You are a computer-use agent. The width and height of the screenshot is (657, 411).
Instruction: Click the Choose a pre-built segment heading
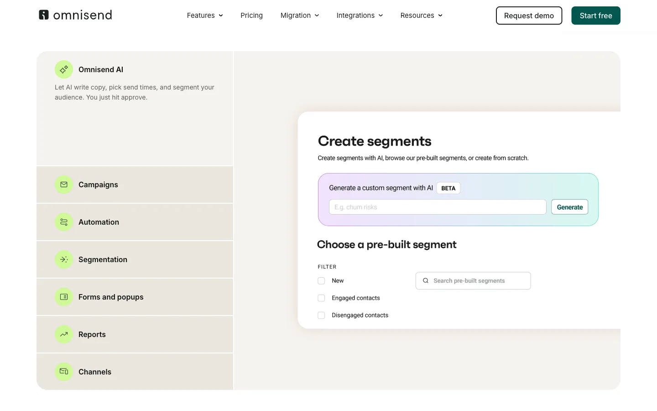pyautogui.click(x=387, y=245)
